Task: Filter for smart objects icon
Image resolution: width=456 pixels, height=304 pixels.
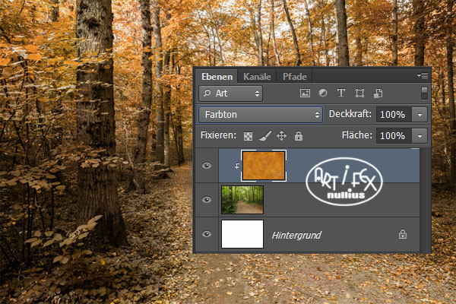Action: [x=378, y=93]
